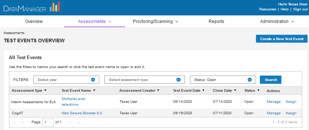Screen dimensions: 309x130
Task: Sort by Status column arrow
Action: tap(258, 90)
